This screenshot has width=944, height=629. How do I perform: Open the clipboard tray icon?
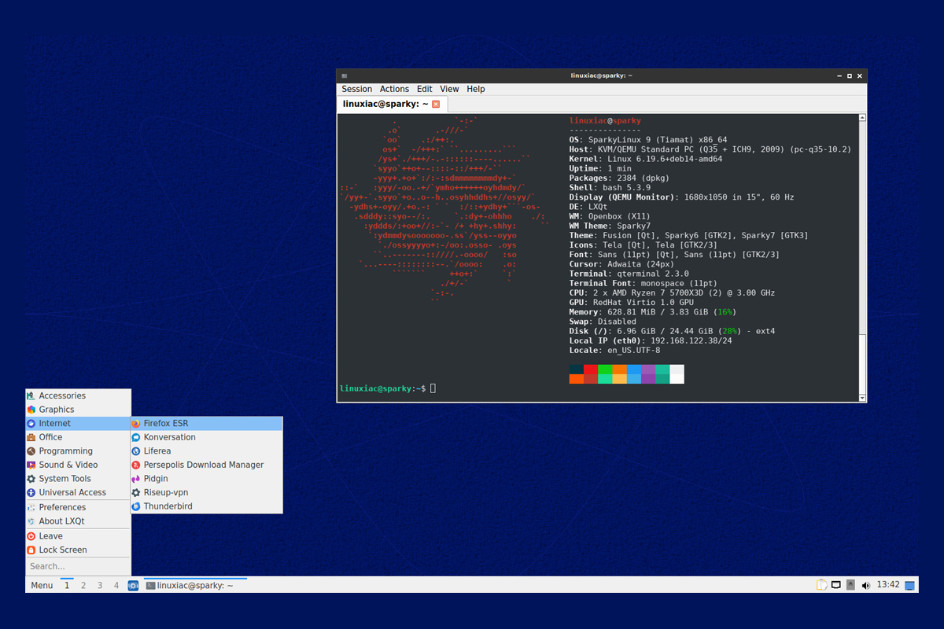(x=821, y=585)
